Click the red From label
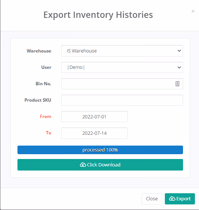 [46, 117]
